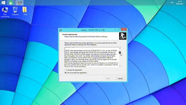Click the Cancel button
Screen dimensions: 186x105
pyautogui.click(x=120, y=78)
